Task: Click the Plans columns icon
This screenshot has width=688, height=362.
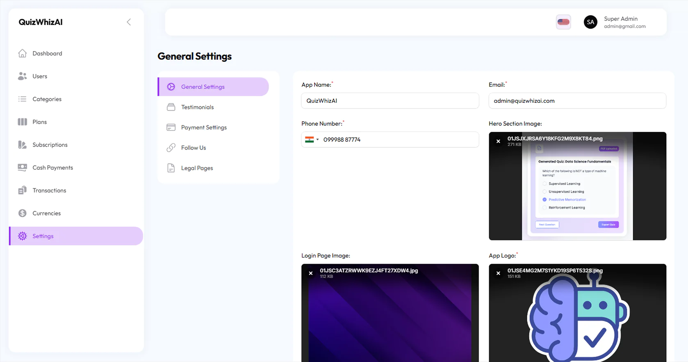Action: (23, 122)
